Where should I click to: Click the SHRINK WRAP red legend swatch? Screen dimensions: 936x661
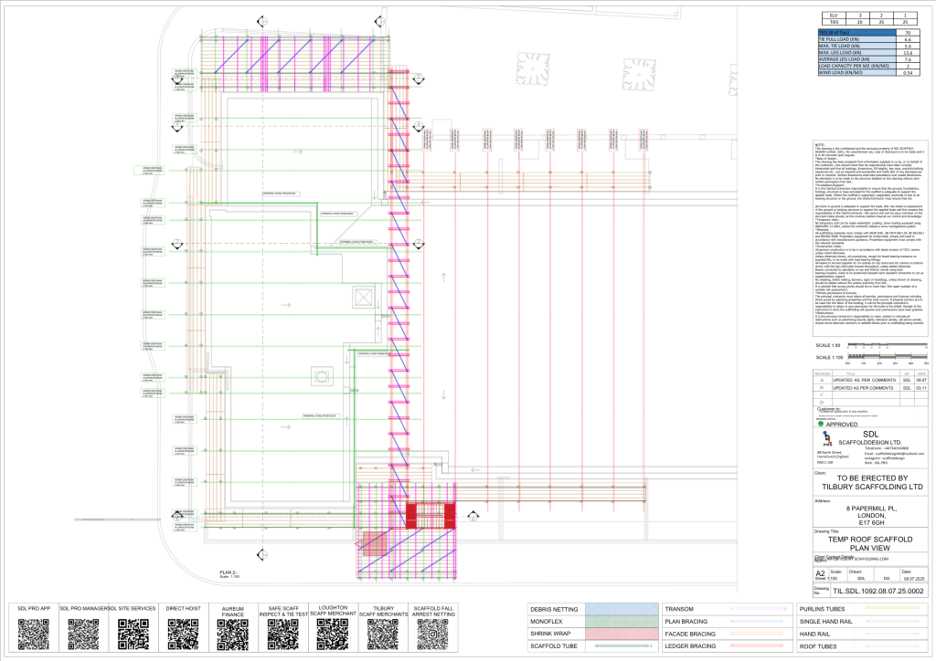[x=622, y=634]
